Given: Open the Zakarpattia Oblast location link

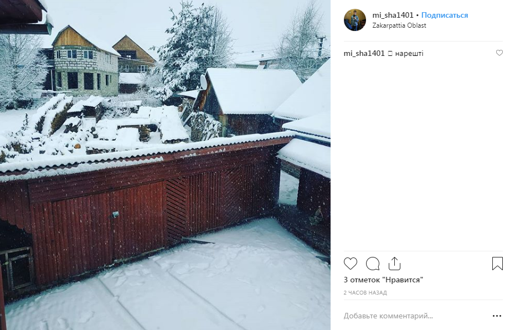Looking at the screenshot, I should click(399, 25).
